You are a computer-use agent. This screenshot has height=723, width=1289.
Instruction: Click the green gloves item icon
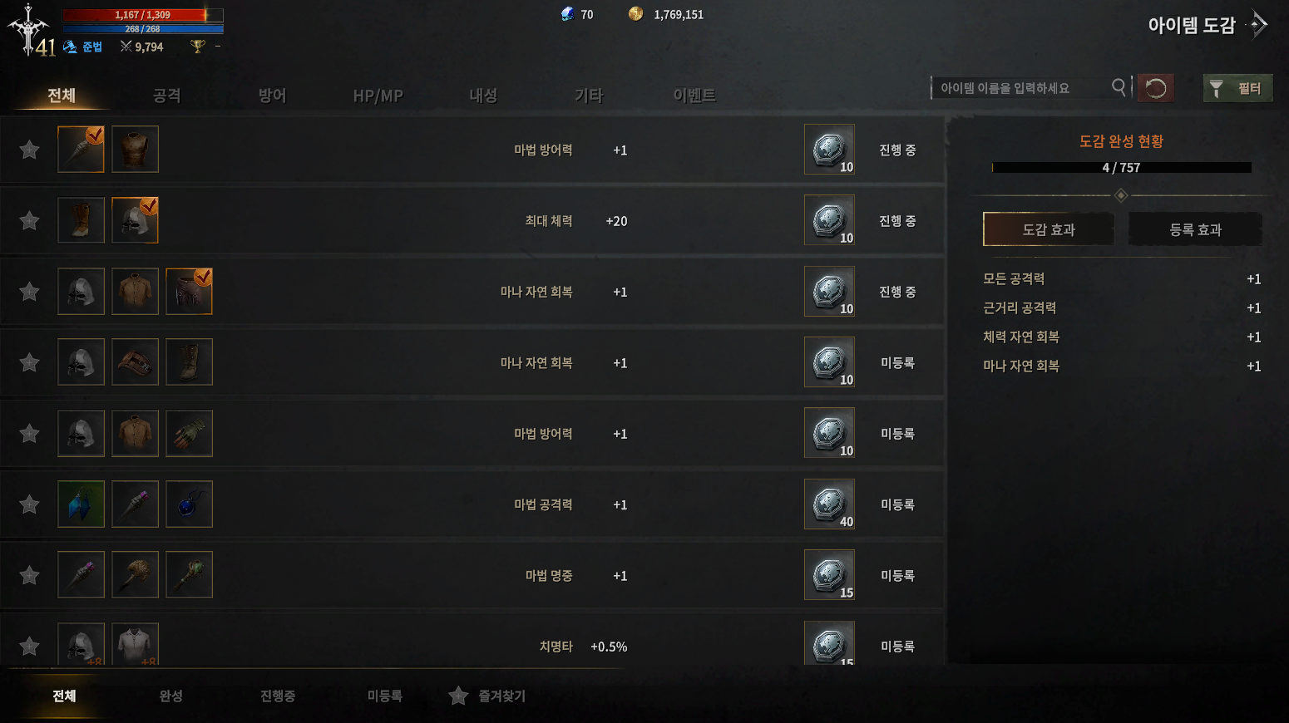[x=189, y=433]
